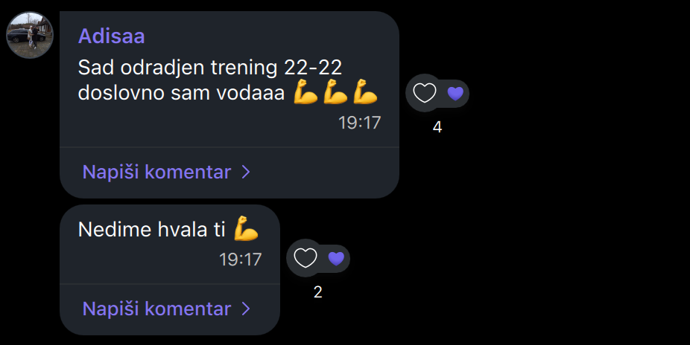Click reaction count 2 by the second message
The width and height of the screenshot is (690, 345).
tap(317, 292)
